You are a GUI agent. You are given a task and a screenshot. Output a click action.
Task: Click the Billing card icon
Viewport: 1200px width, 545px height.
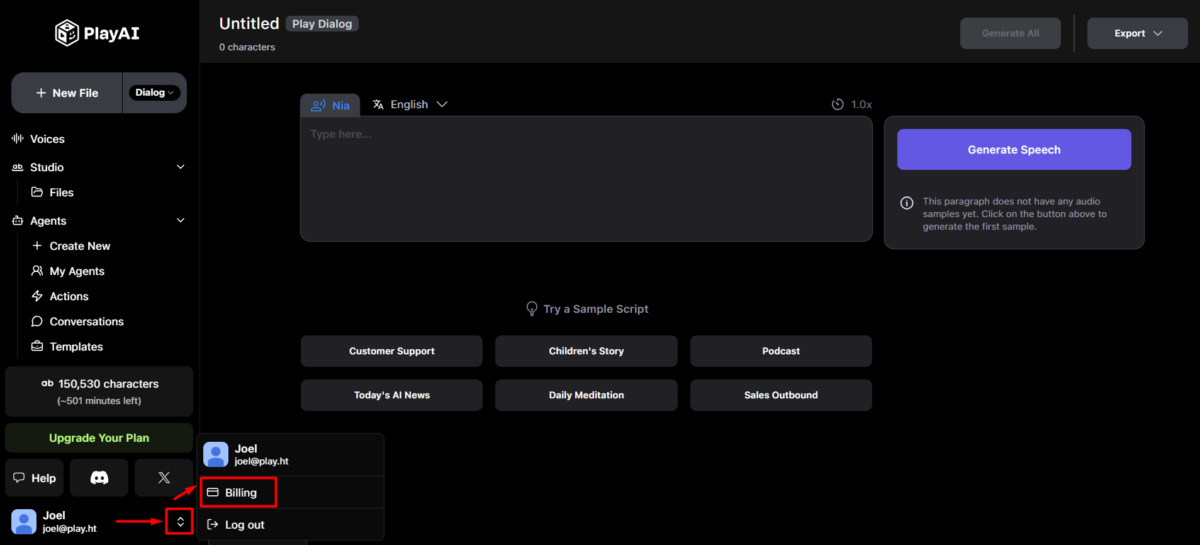(213, 492)
